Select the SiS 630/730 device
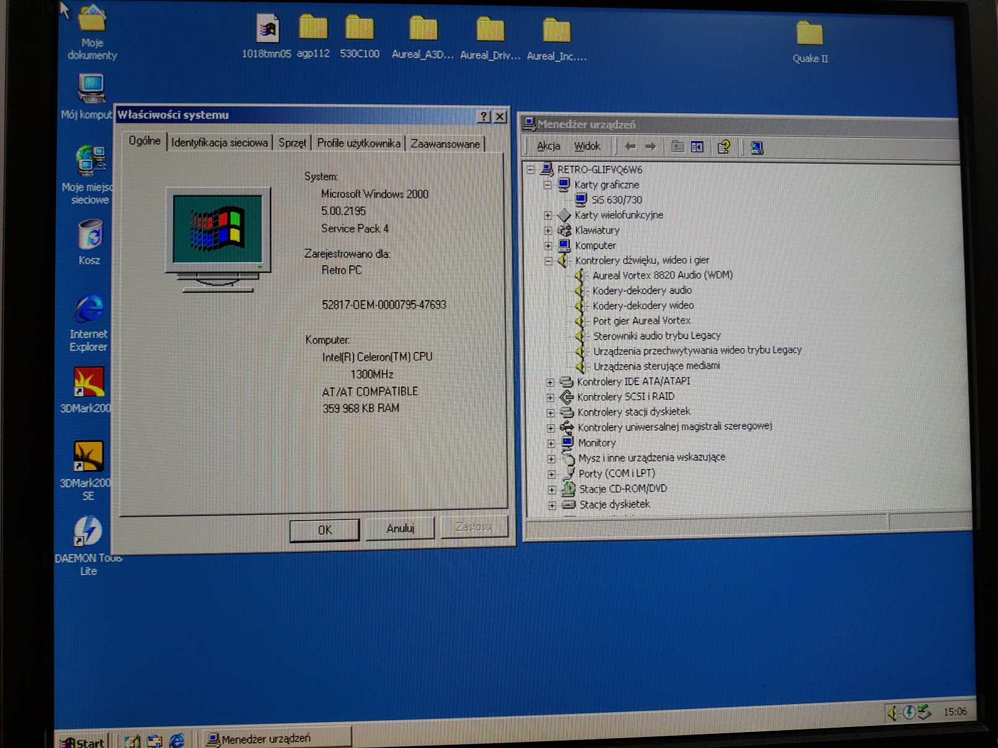The image size is (998, 748). 617,200
